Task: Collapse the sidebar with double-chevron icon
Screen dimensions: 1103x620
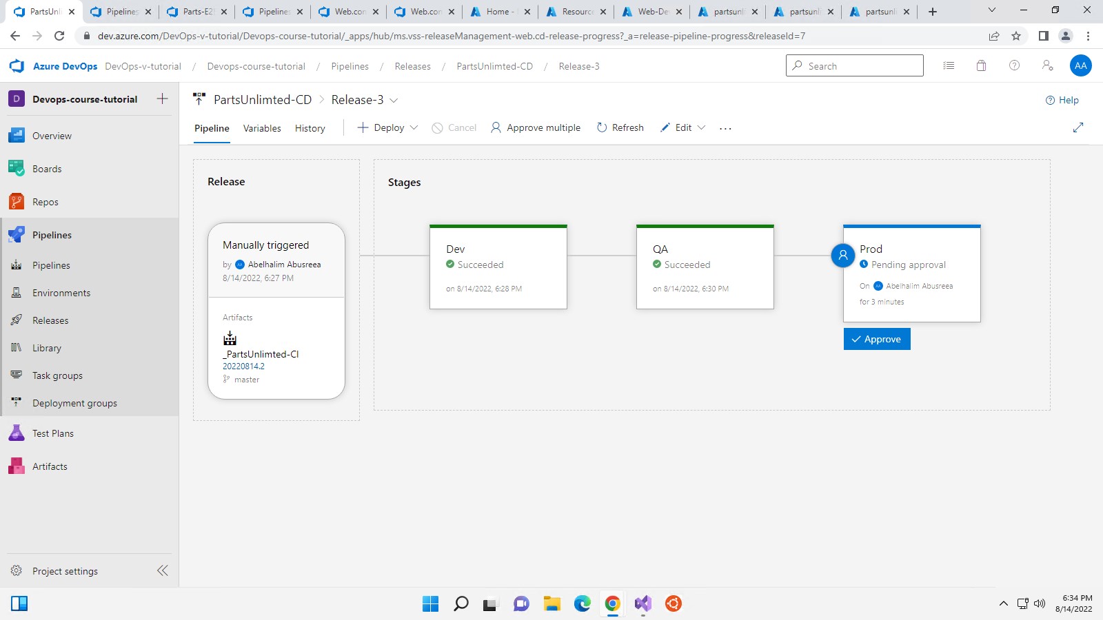Action: point(163,570)
